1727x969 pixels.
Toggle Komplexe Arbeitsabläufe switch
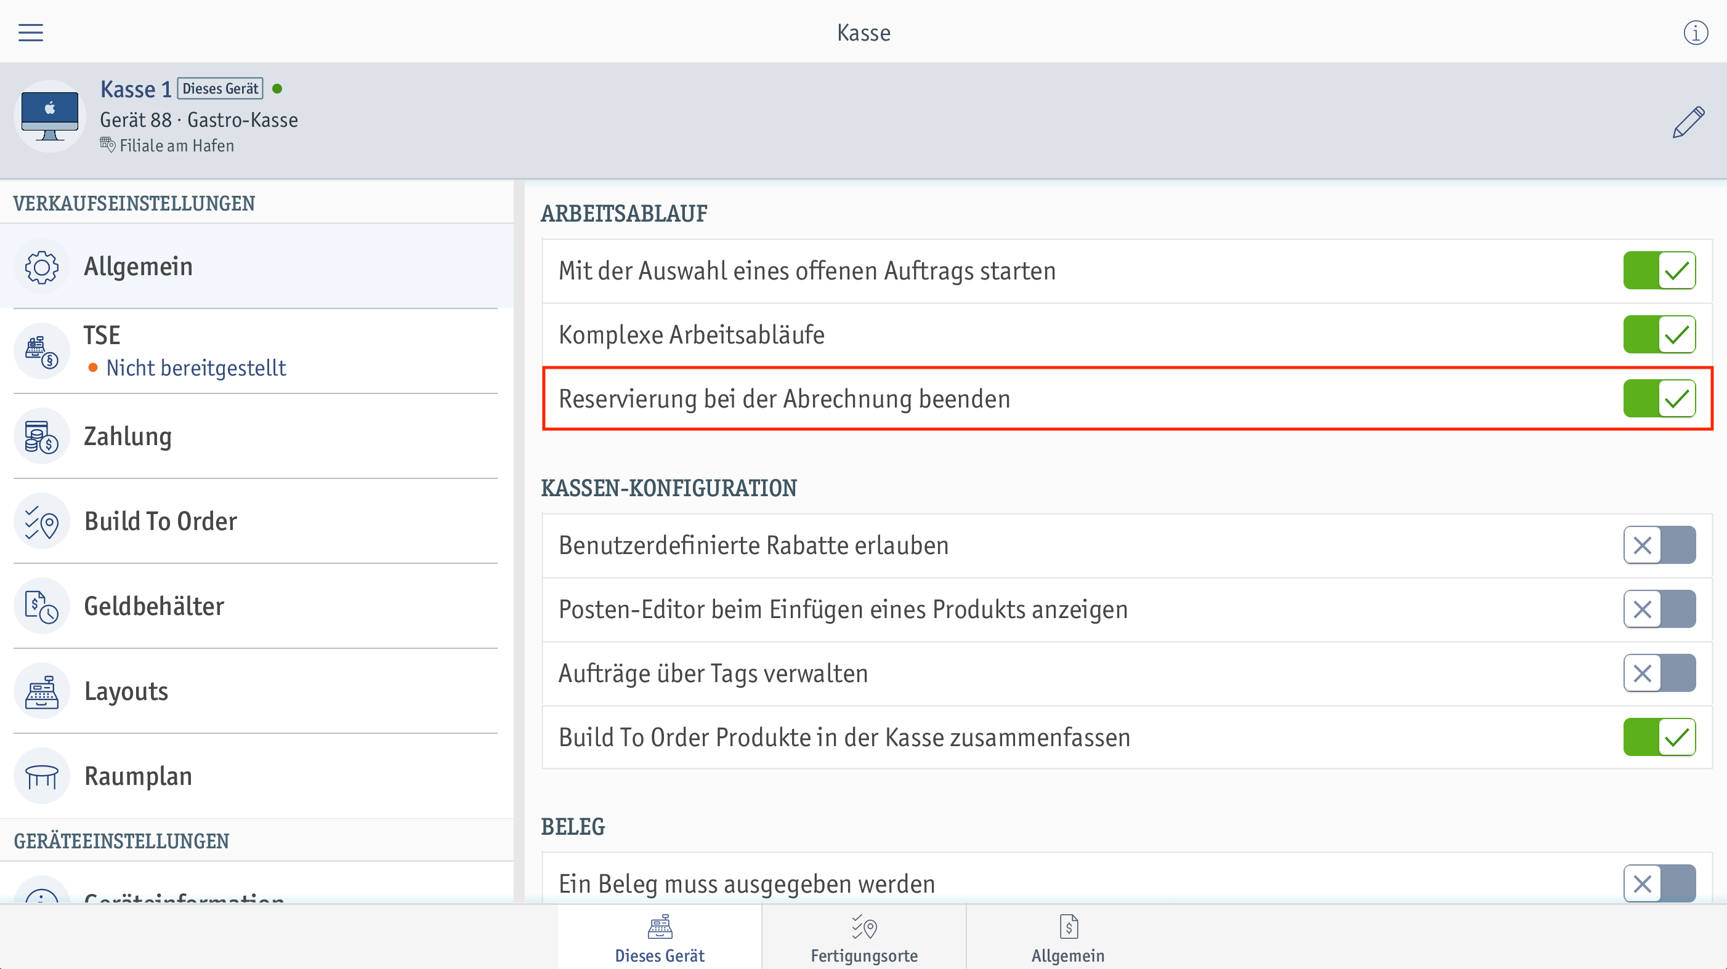click(x=1659, y=334)
